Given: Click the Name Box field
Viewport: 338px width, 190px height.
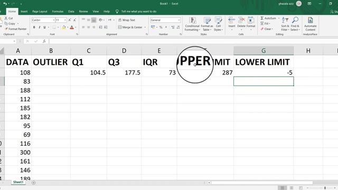Looking at the screenshot, I should (x=8, y=41).
